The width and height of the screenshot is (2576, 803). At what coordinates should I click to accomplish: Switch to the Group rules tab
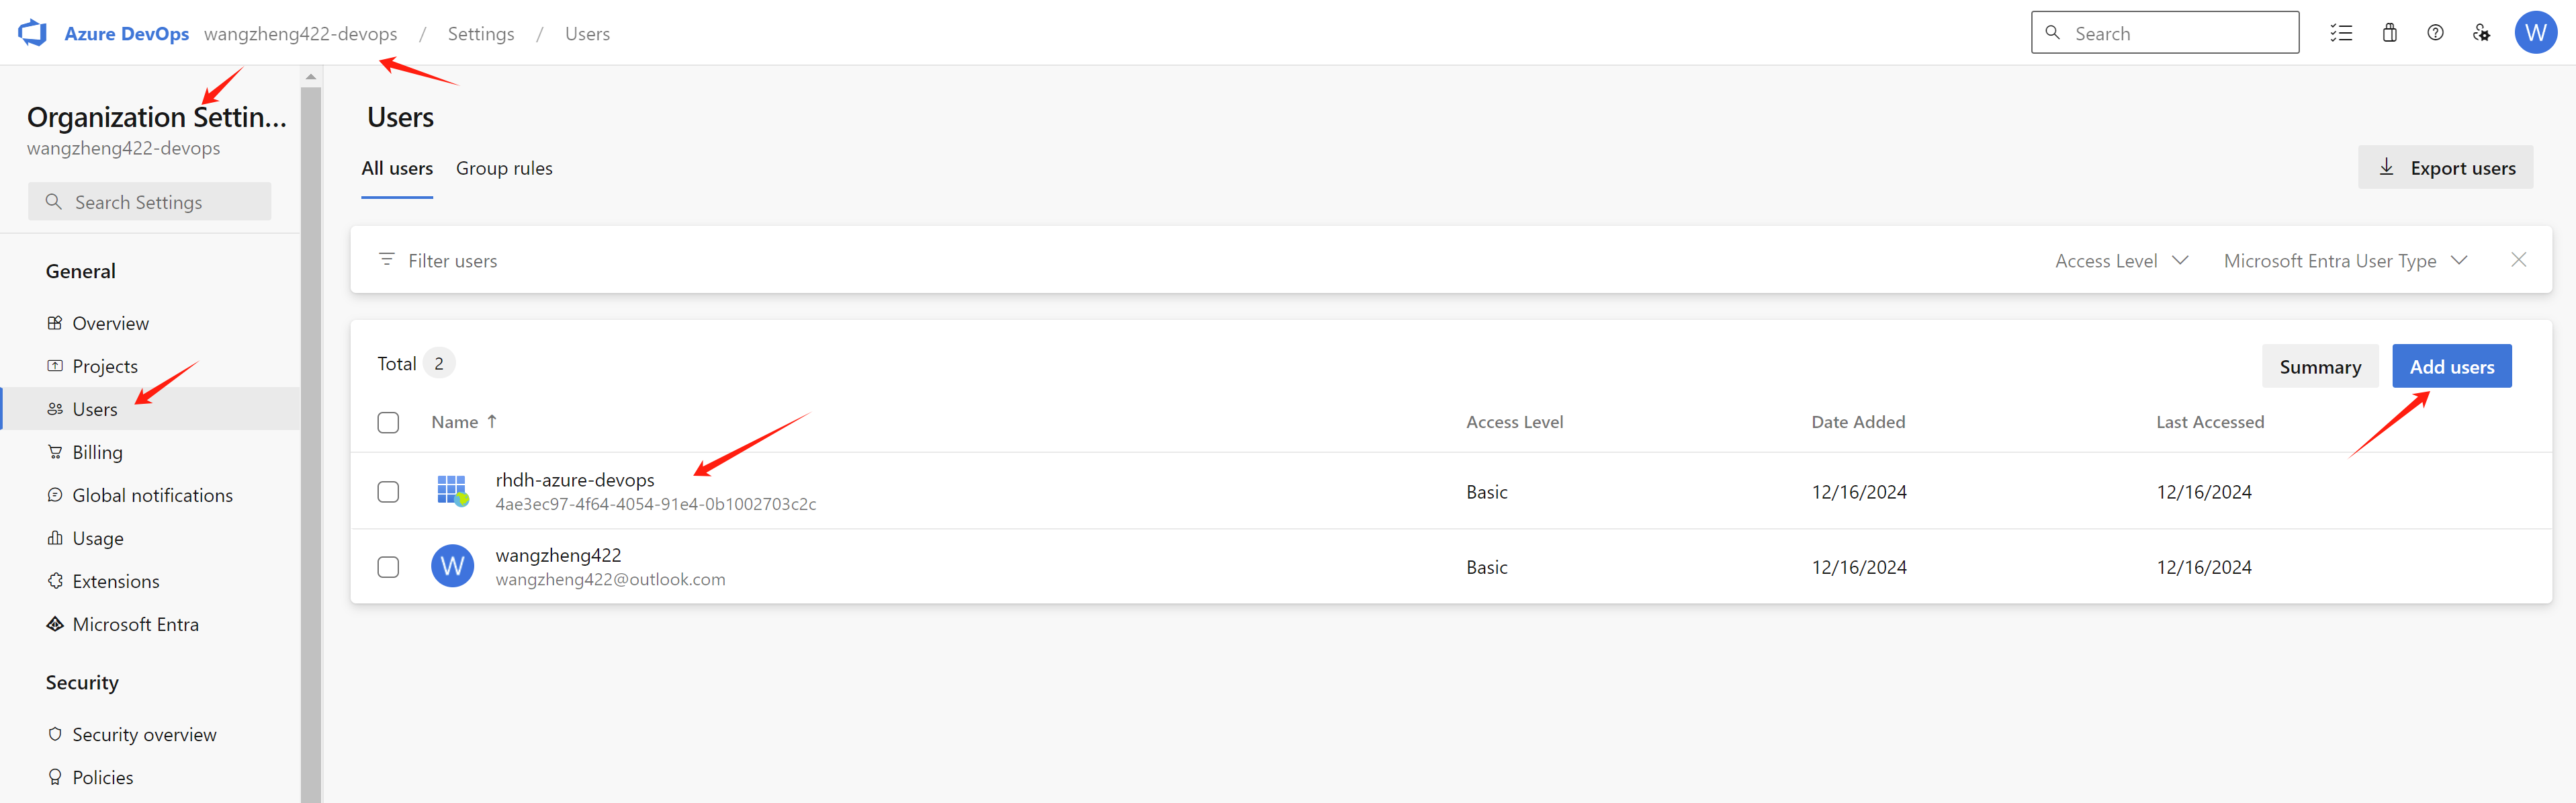[504, 168]
